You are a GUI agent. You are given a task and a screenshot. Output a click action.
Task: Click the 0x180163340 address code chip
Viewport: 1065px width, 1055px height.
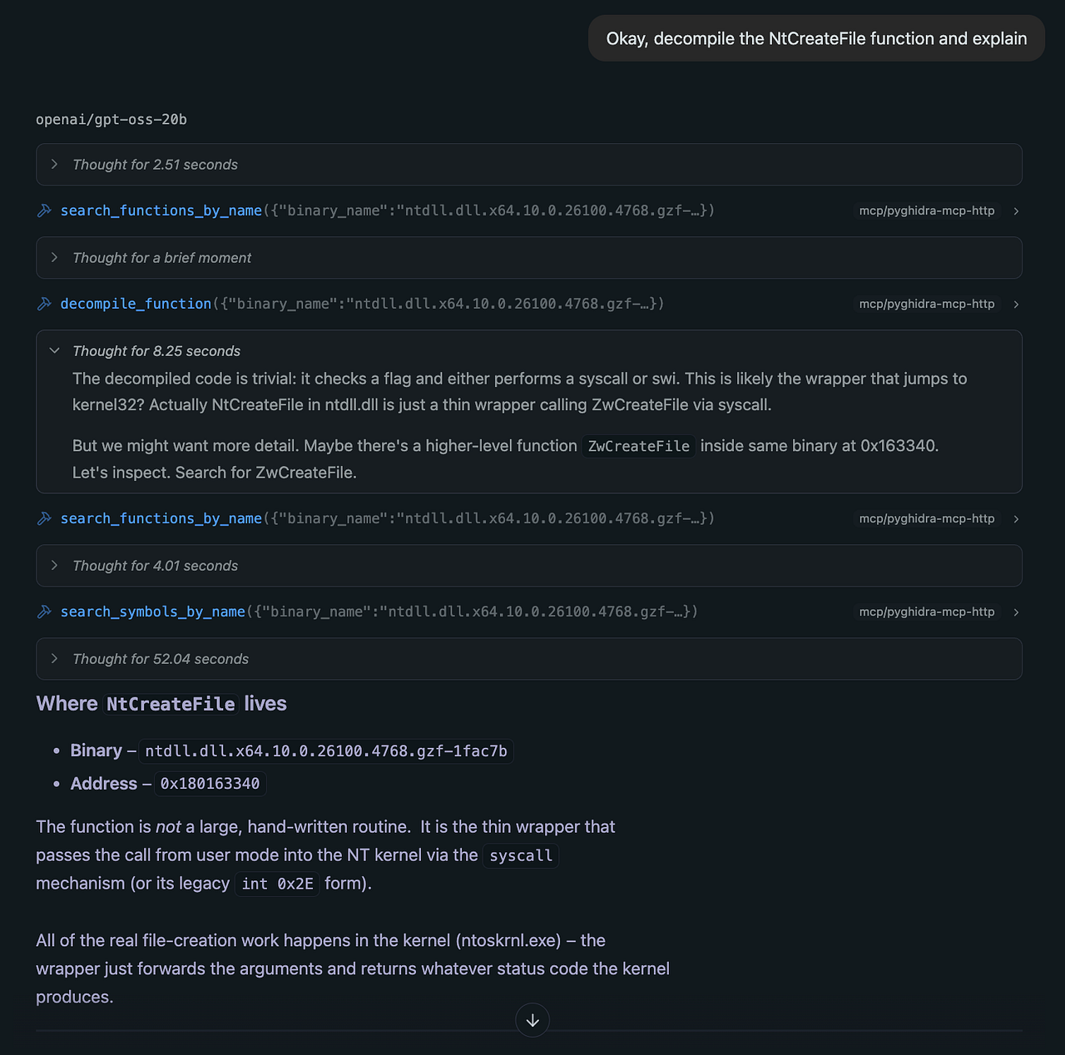pyautogui.click(x=211, y=784)
